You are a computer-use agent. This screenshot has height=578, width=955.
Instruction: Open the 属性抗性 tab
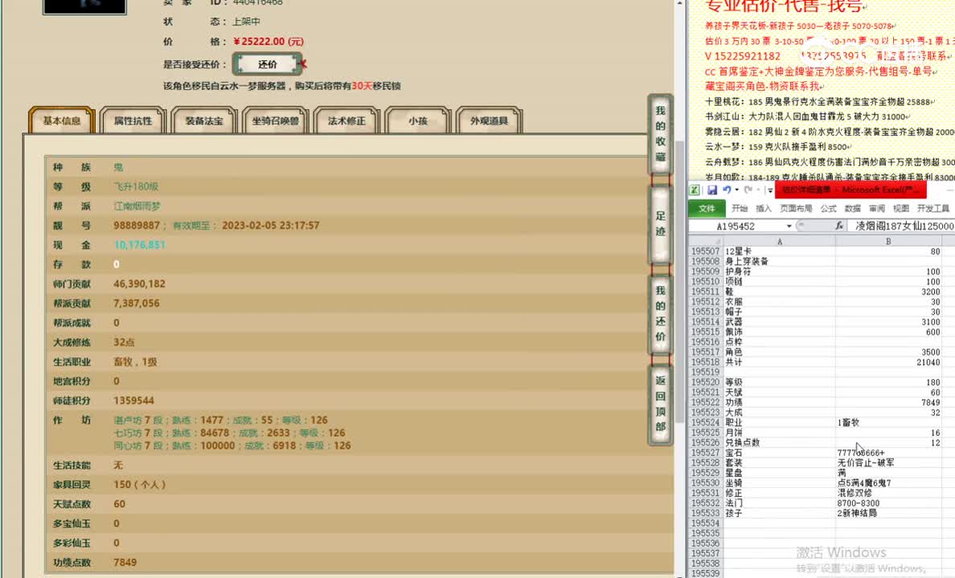coord(133,120)
